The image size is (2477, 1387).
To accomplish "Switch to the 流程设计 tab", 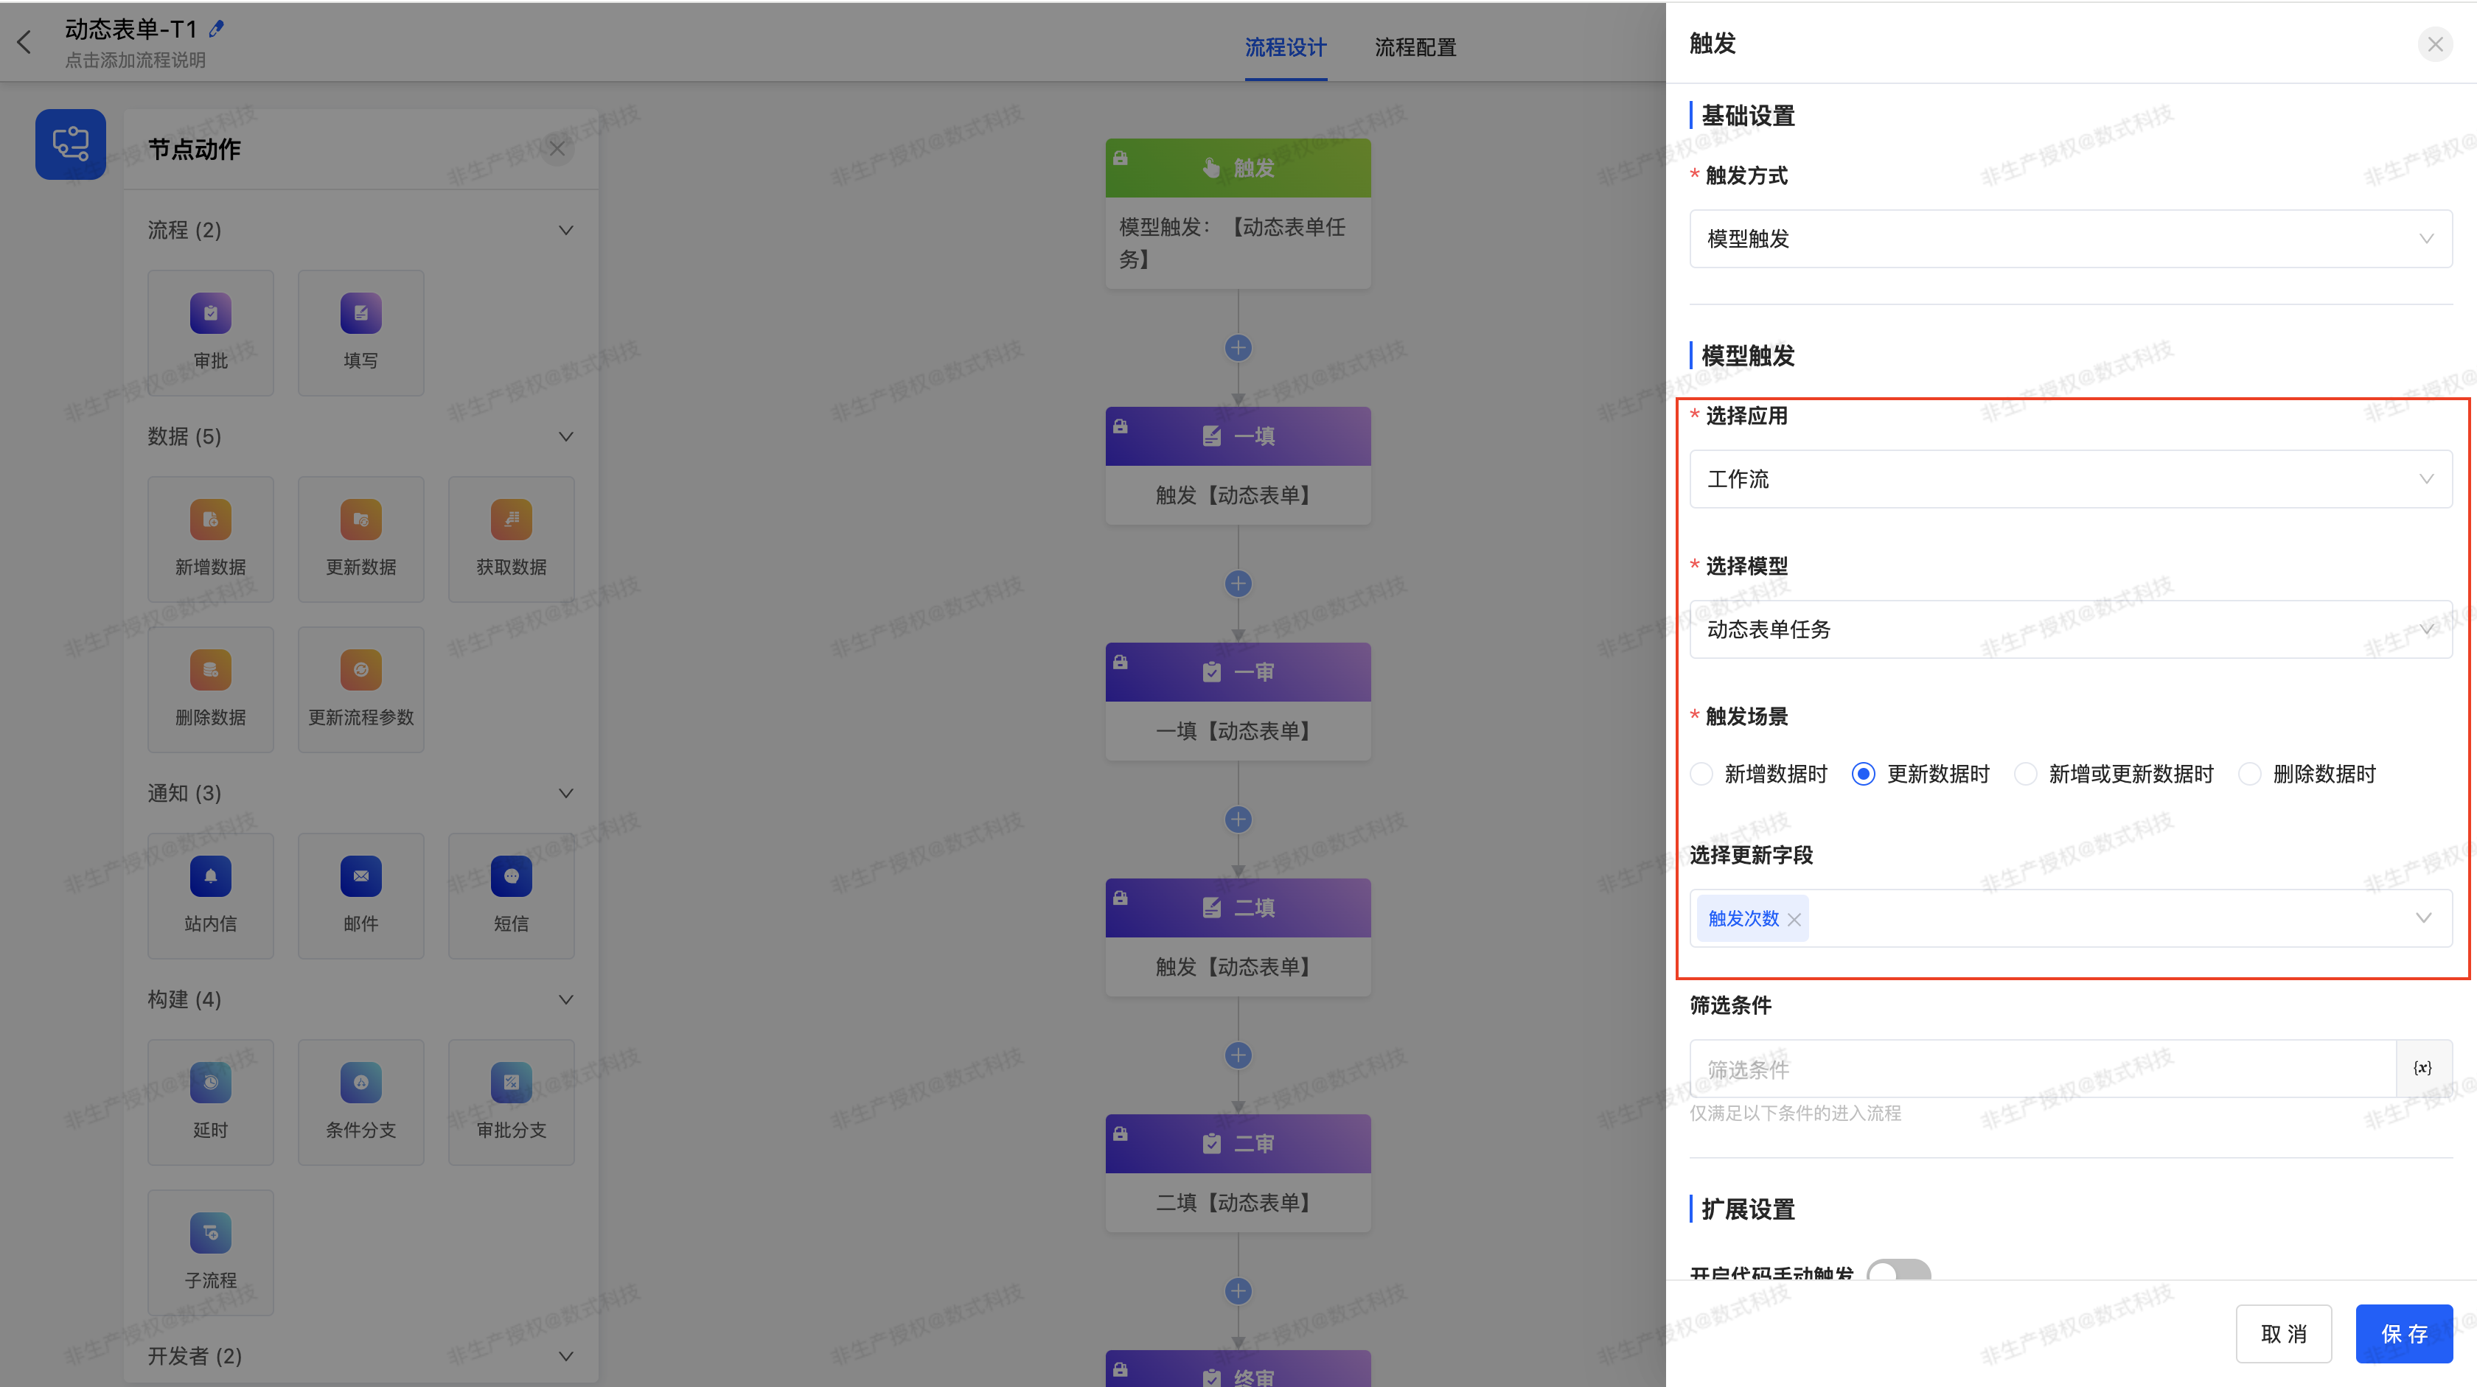I will click(1285, 47).
